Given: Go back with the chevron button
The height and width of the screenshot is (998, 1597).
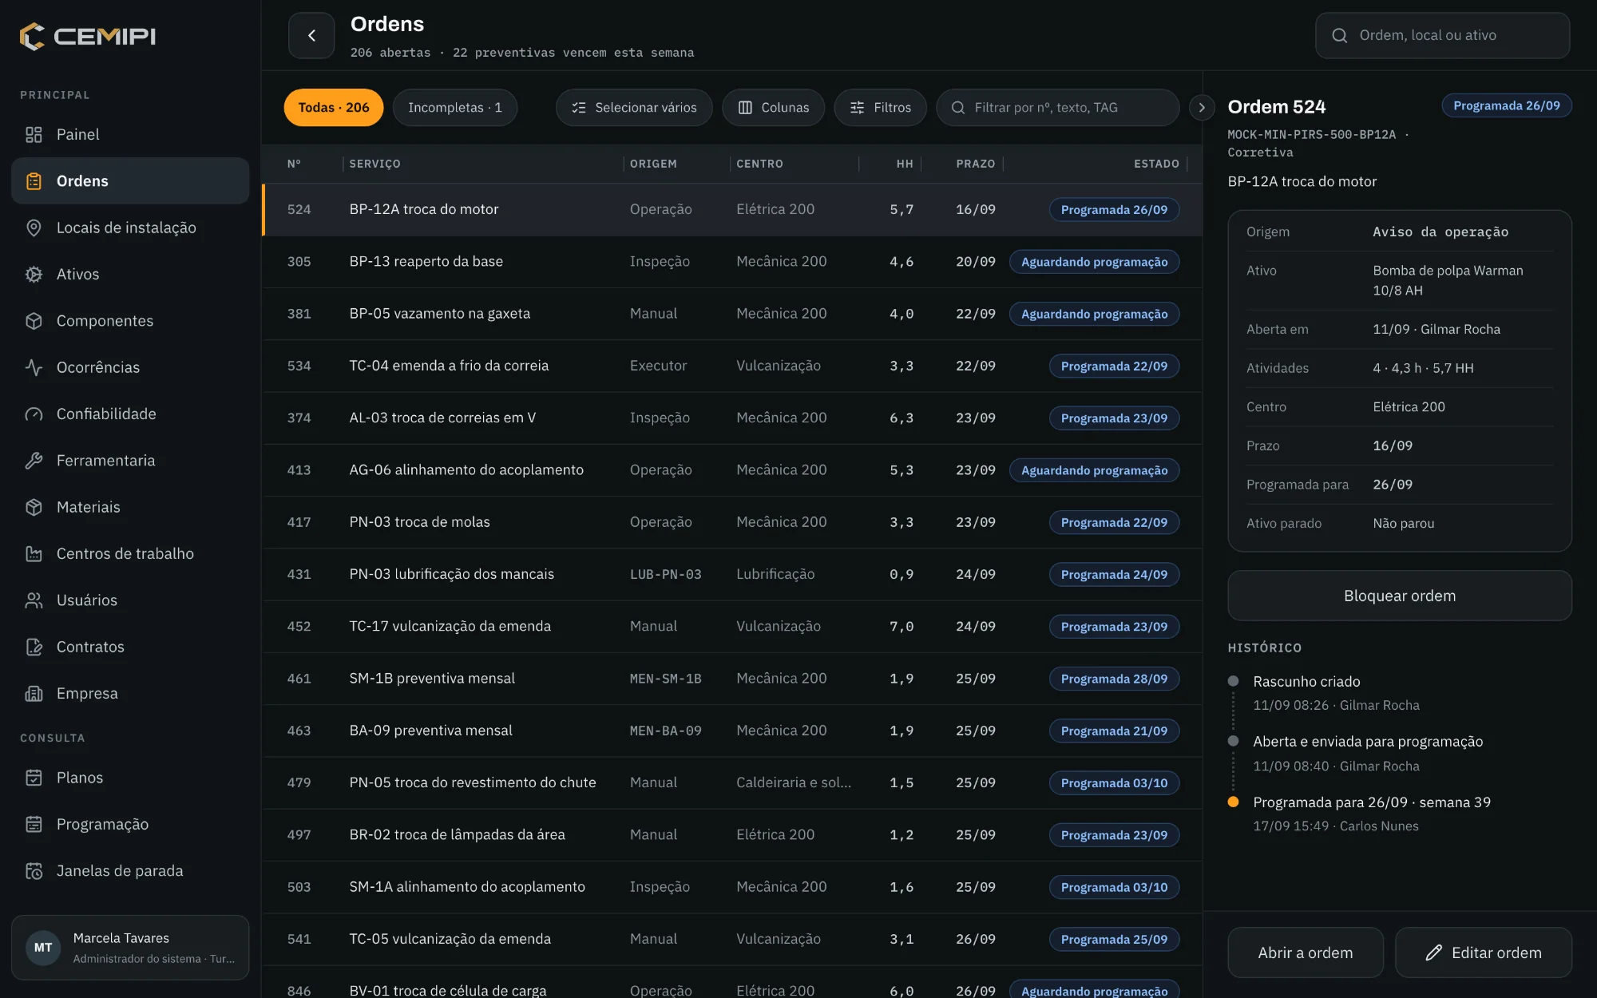Looking at the screenshot, I should pos(311,35).
